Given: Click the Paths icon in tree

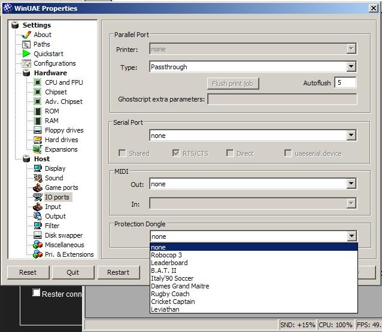Looking at the screenshot, I should 26,44.
